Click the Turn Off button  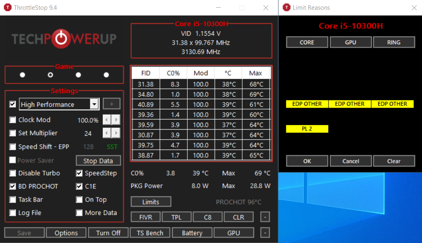[x=108, y=233]
